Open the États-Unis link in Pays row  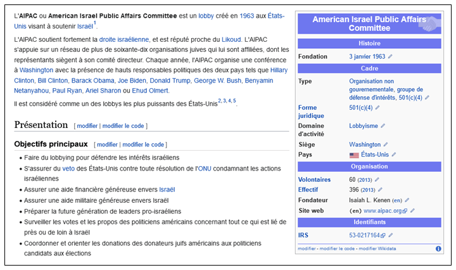coord(375,155)
